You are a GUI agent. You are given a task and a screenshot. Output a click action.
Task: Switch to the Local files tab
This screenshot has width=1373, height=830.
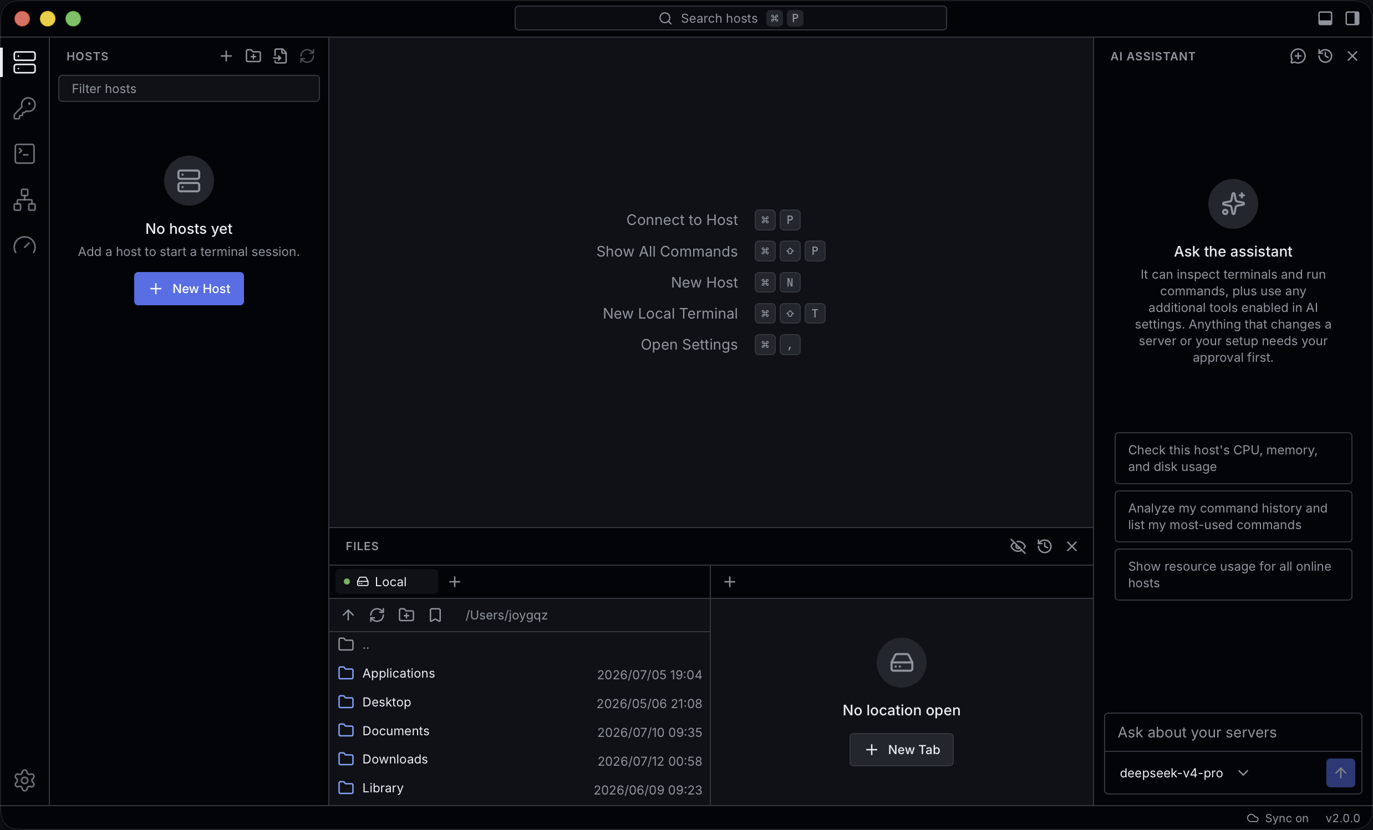[x=386, y=582]
